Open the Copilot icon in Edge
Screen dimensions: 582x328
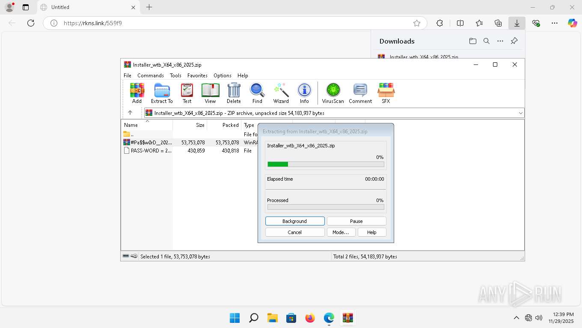(573, 23)
